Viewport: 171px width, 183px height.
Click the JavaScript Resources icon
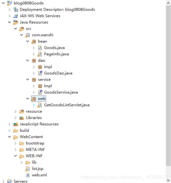pyautogui.click(x=16, y=124)
